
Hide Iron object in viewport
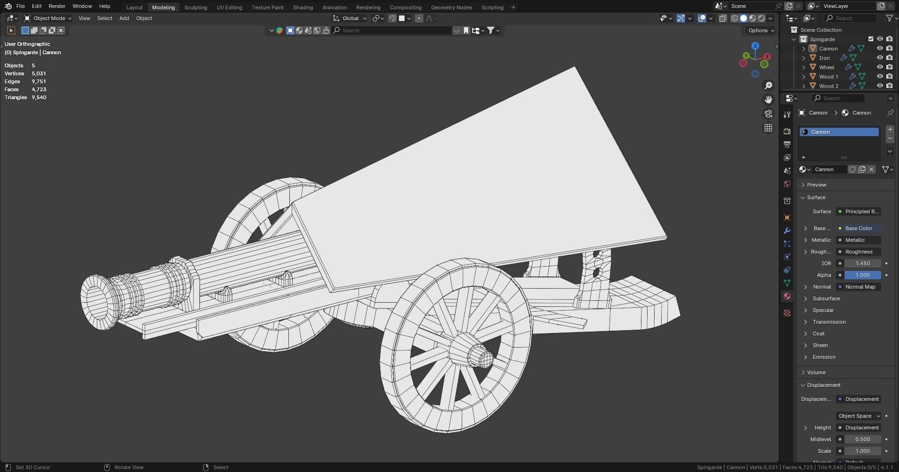point(880,58)
